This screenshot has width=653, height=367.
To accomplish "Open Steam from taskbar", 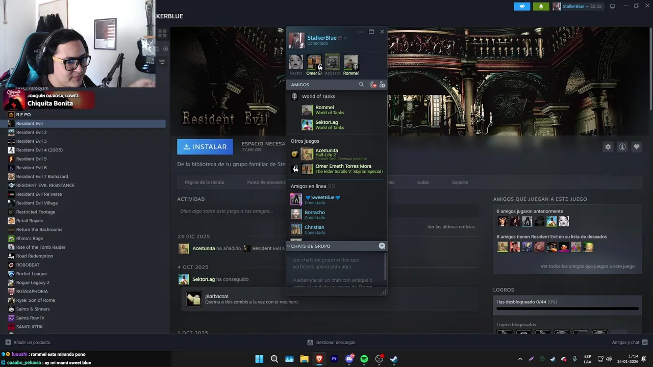I will pos(394,359).
